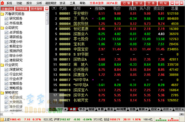Image resolution: width=185 pixels, height=122 pixels.
Task: Click the 行情 button
Action: click(126, 3)
